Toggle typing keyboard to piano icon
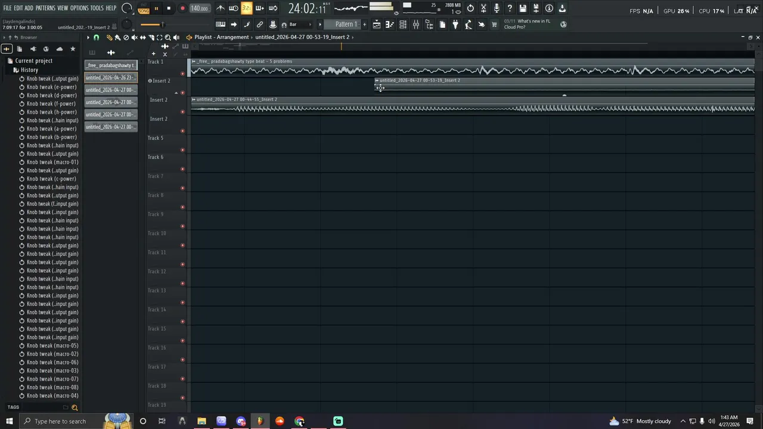 coord(221,24)
